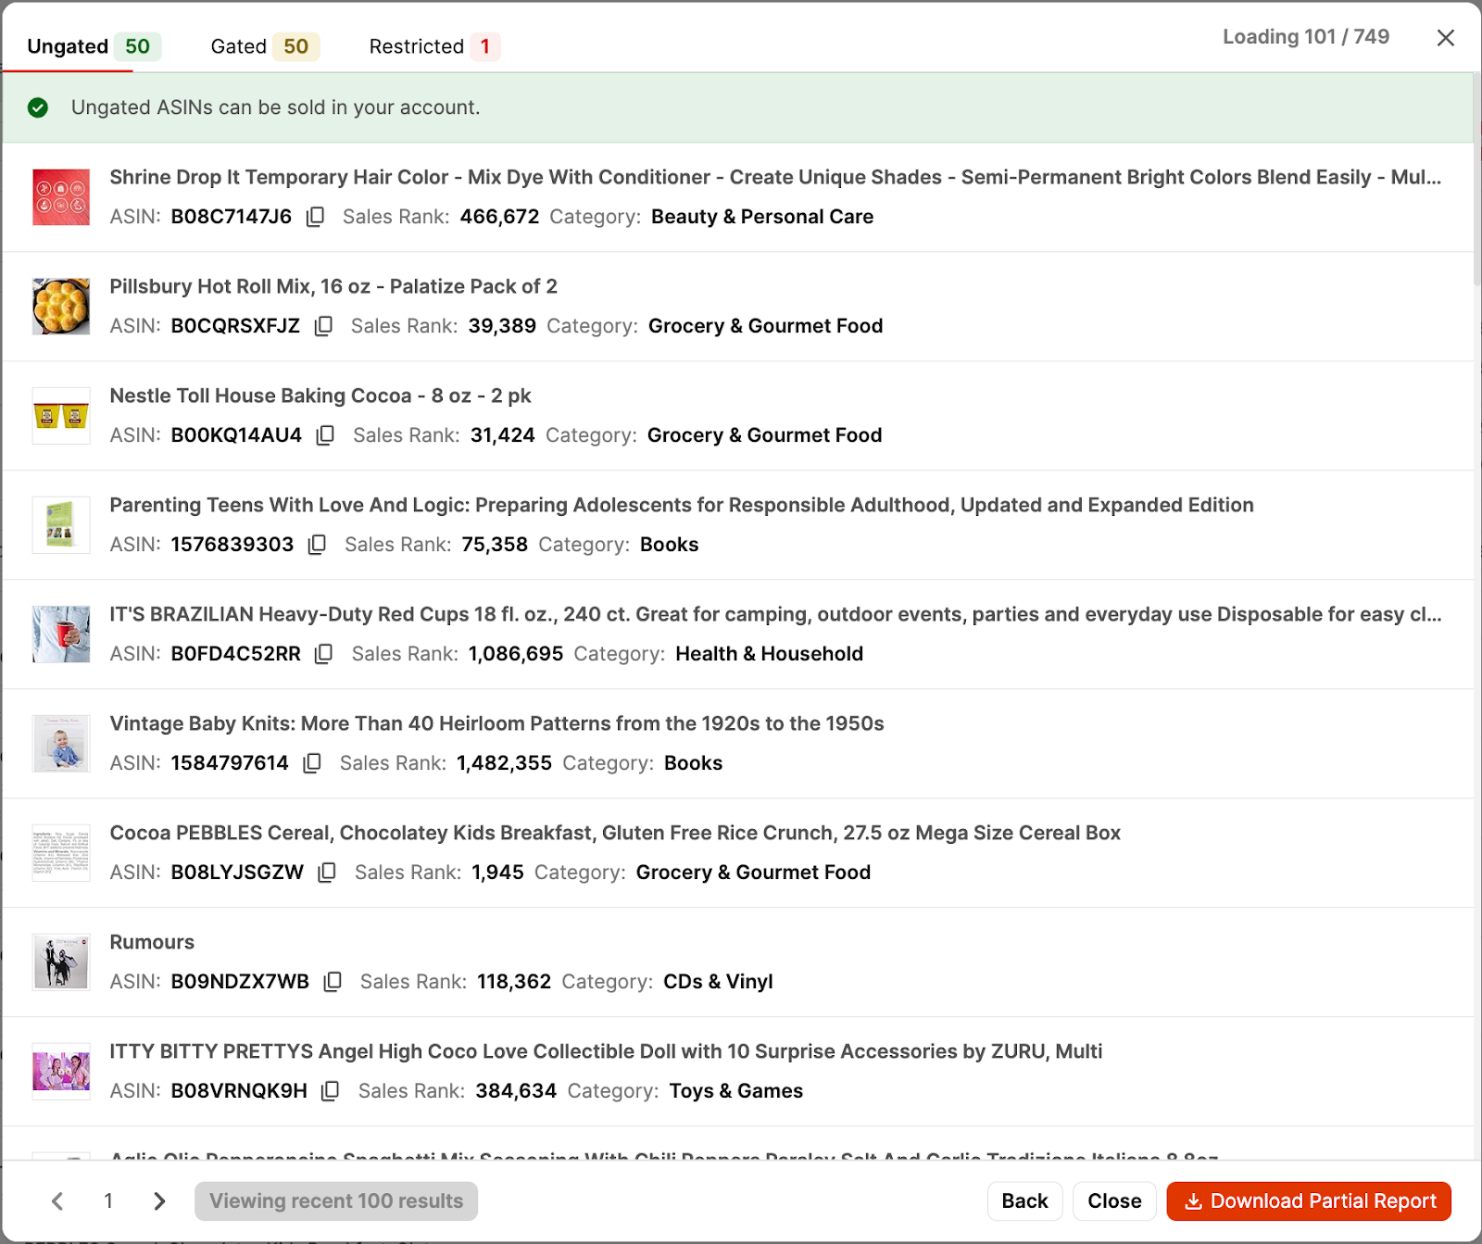This screenshot has width=1482, height=1244.
Task: Select Vintage Baby Knits title
Action: (x=496, y=724)
